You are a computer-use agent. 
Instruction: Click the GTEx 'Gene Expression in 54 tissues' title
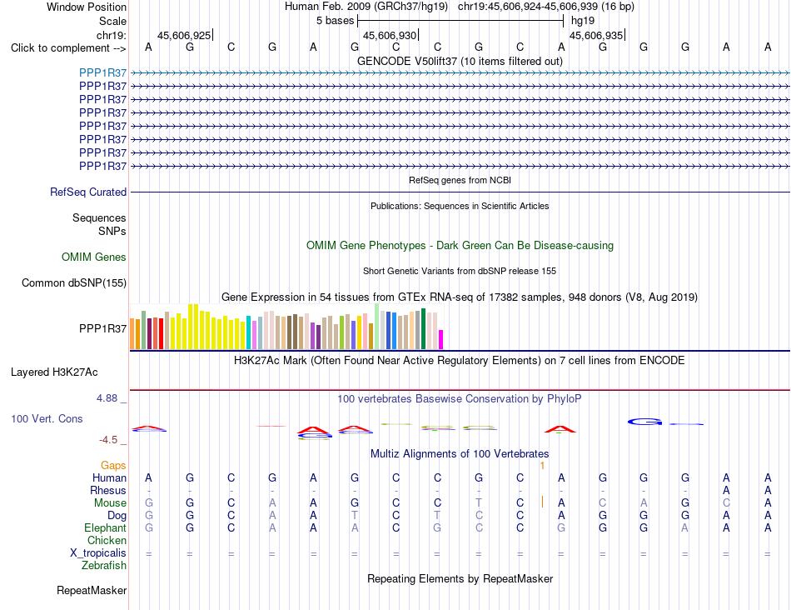[460, 297]
